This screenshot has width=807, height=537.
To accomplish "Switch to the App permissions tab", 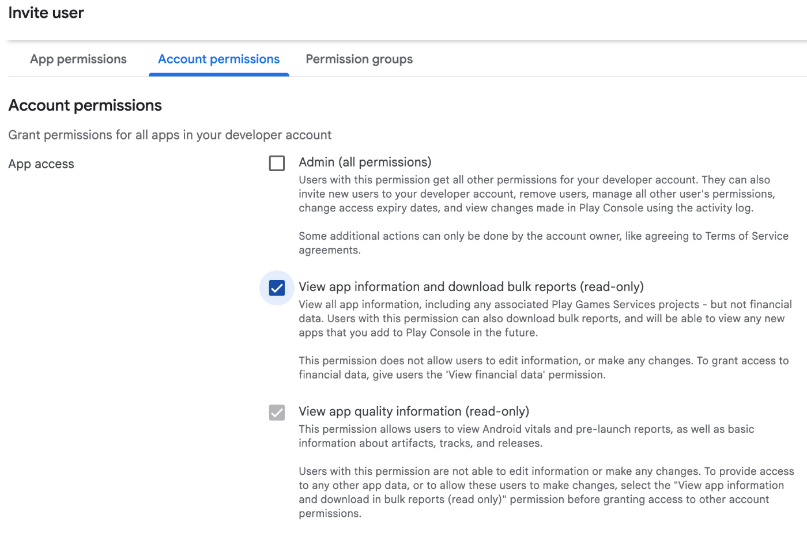I will (x=78, y=59).
